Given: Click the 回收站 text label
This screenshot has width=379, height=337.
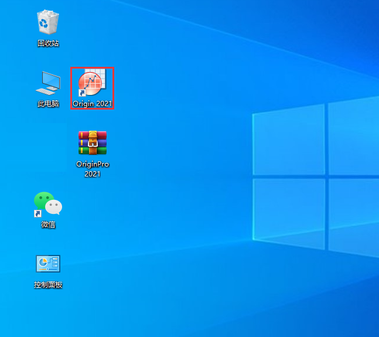Looking at the screenshot, I should pyautogui.click(x=48, y=43).
